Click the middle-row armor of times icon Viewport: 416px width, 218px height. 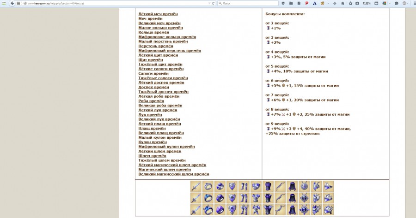pyautogui.click(x=256, y=198)
